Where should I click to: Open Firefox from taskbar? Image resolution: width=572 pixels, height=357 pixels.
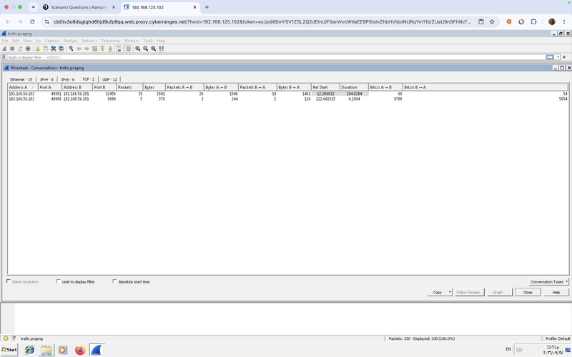[x=80, y=350]
